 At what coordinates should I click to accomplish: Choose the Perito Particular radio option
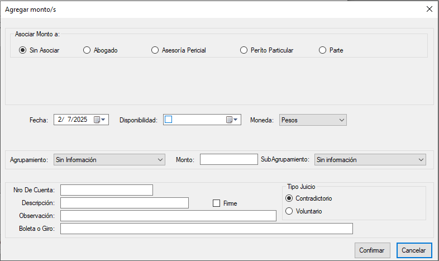(244, 50)
